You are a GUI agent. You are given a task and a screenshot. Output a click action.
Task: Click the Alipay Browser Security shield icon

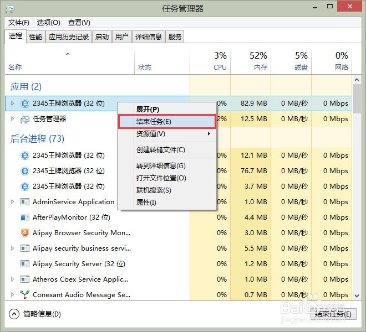coord(25,233)
